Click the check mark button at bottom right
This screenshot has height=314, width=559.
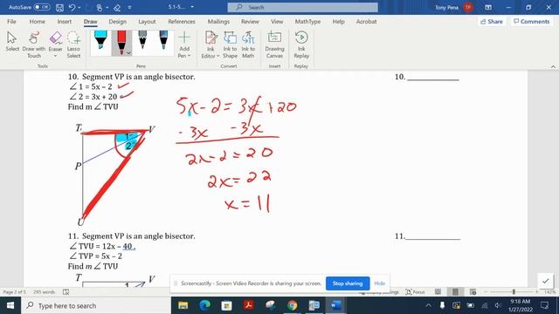click(545, 281)
